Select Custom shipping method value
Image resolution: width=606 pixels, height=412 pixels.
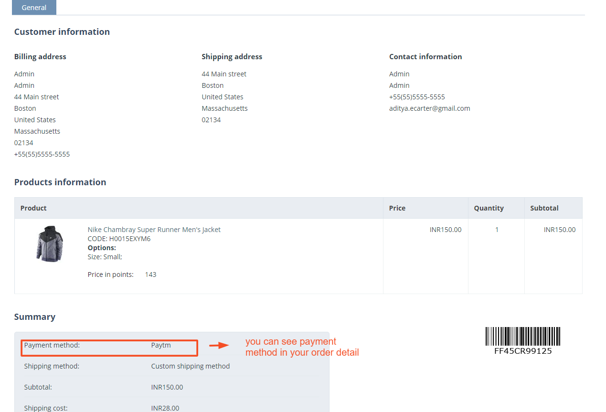click(191, 366)
